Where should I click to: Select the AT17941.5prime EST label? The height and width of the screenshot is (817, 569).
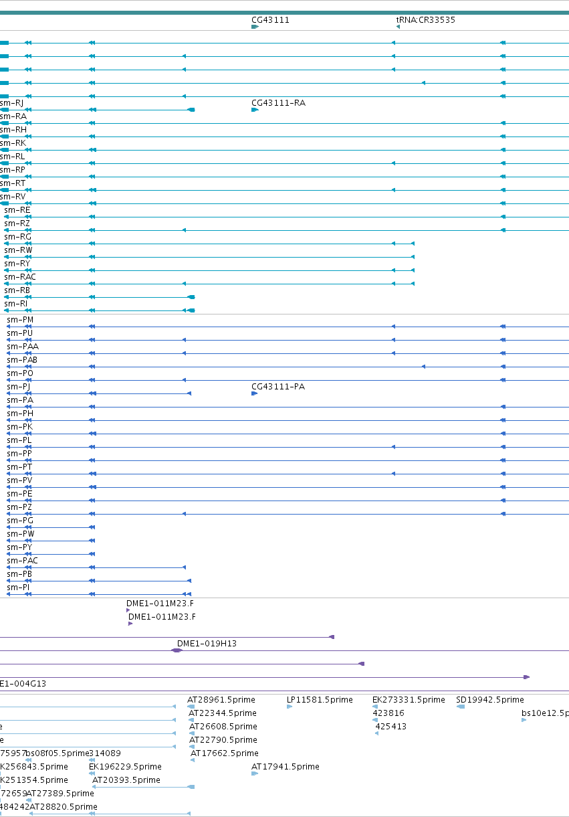pyautogui.click(x=286, y=767)
